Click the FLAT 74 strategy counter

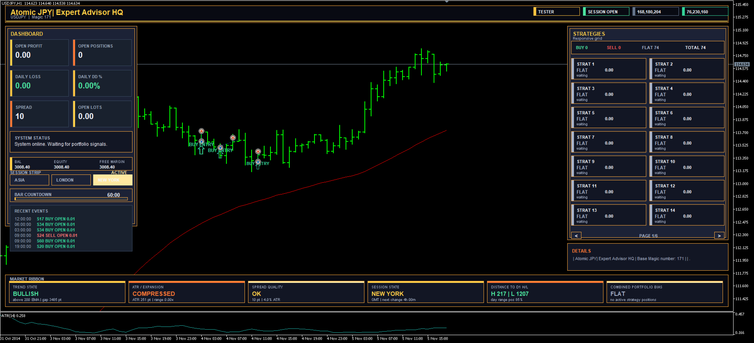click(x=650, y=48)
